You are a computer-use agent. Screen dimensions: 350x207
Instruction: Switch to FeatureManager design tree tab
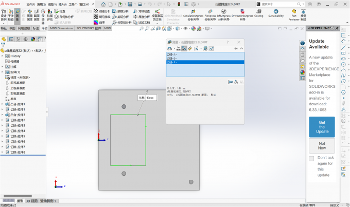tap(4, 39)
